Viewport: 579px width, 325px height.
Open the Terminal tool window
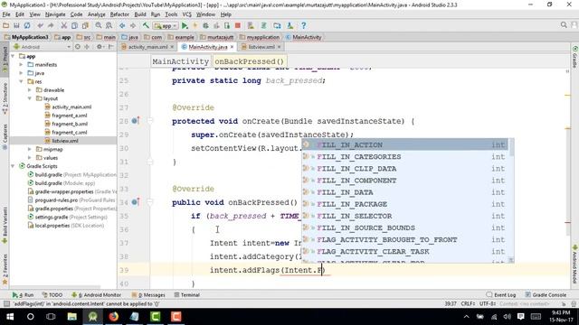pyautogui.click(x=187, y=295)
